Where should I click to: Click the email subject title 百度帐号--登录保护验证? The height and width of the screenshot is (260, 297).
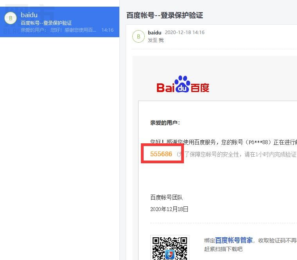(x=165, y=15)
